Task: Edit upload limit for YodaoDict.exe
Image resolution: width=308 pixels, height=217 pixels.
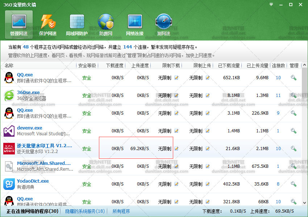Action: (x=208, y=184)
